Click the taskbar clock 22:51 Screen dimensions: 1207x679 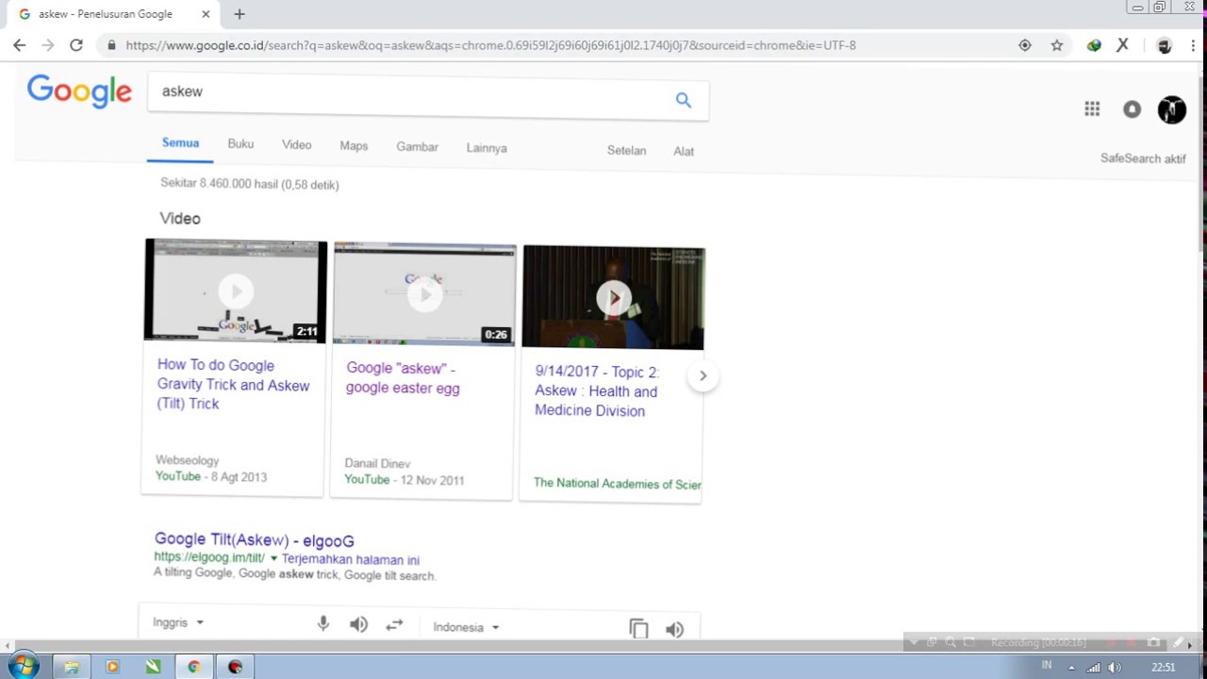coord(1164,668)
